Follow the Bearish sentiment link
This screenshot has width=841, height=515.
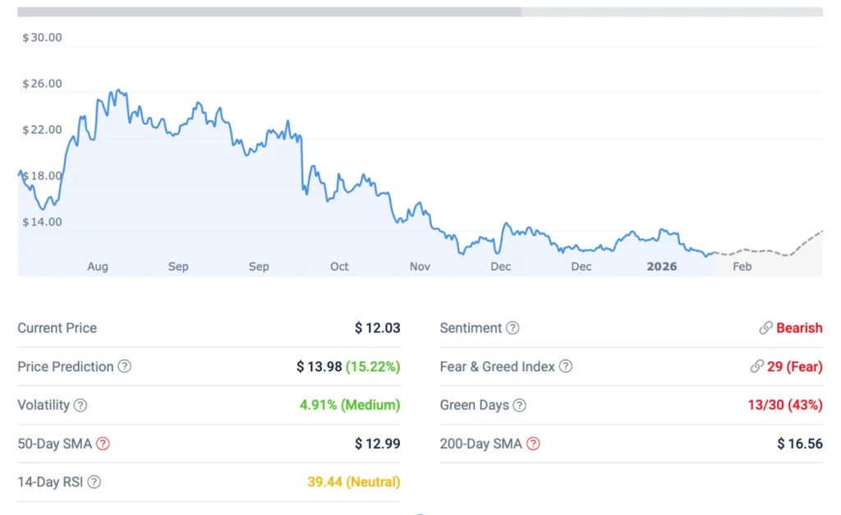798,328
